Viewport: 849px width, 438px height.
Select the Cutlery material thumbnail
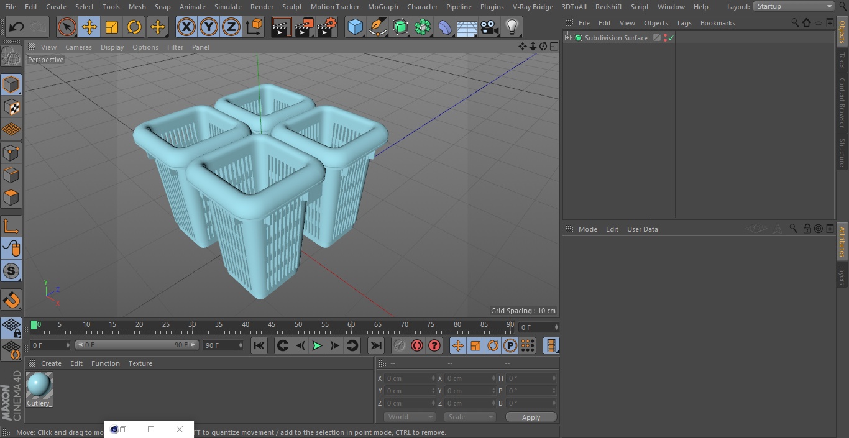coord(39,386)
